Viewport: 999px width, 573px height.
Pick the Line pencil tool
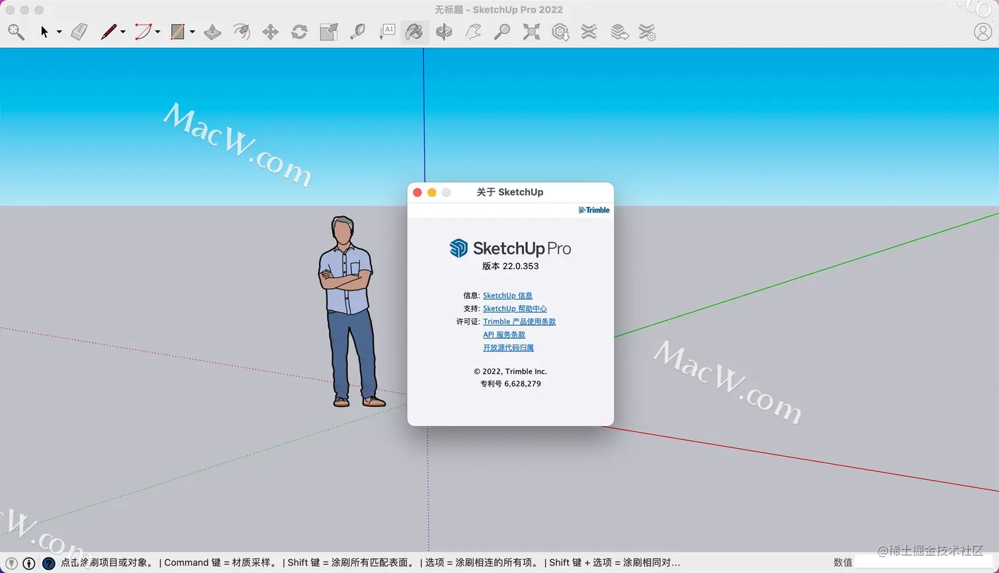[108, 32]
